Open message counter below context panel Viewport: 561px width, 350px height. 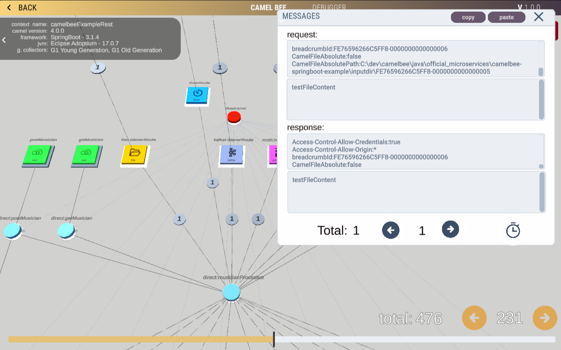(x=98, y=67)
